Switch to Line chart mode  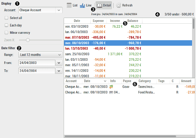pyautogui.click(x=86, y=5)
